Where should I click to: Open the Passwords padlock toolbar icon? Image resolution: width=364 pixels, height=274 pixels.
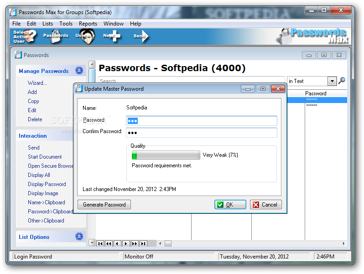point(56,36)
